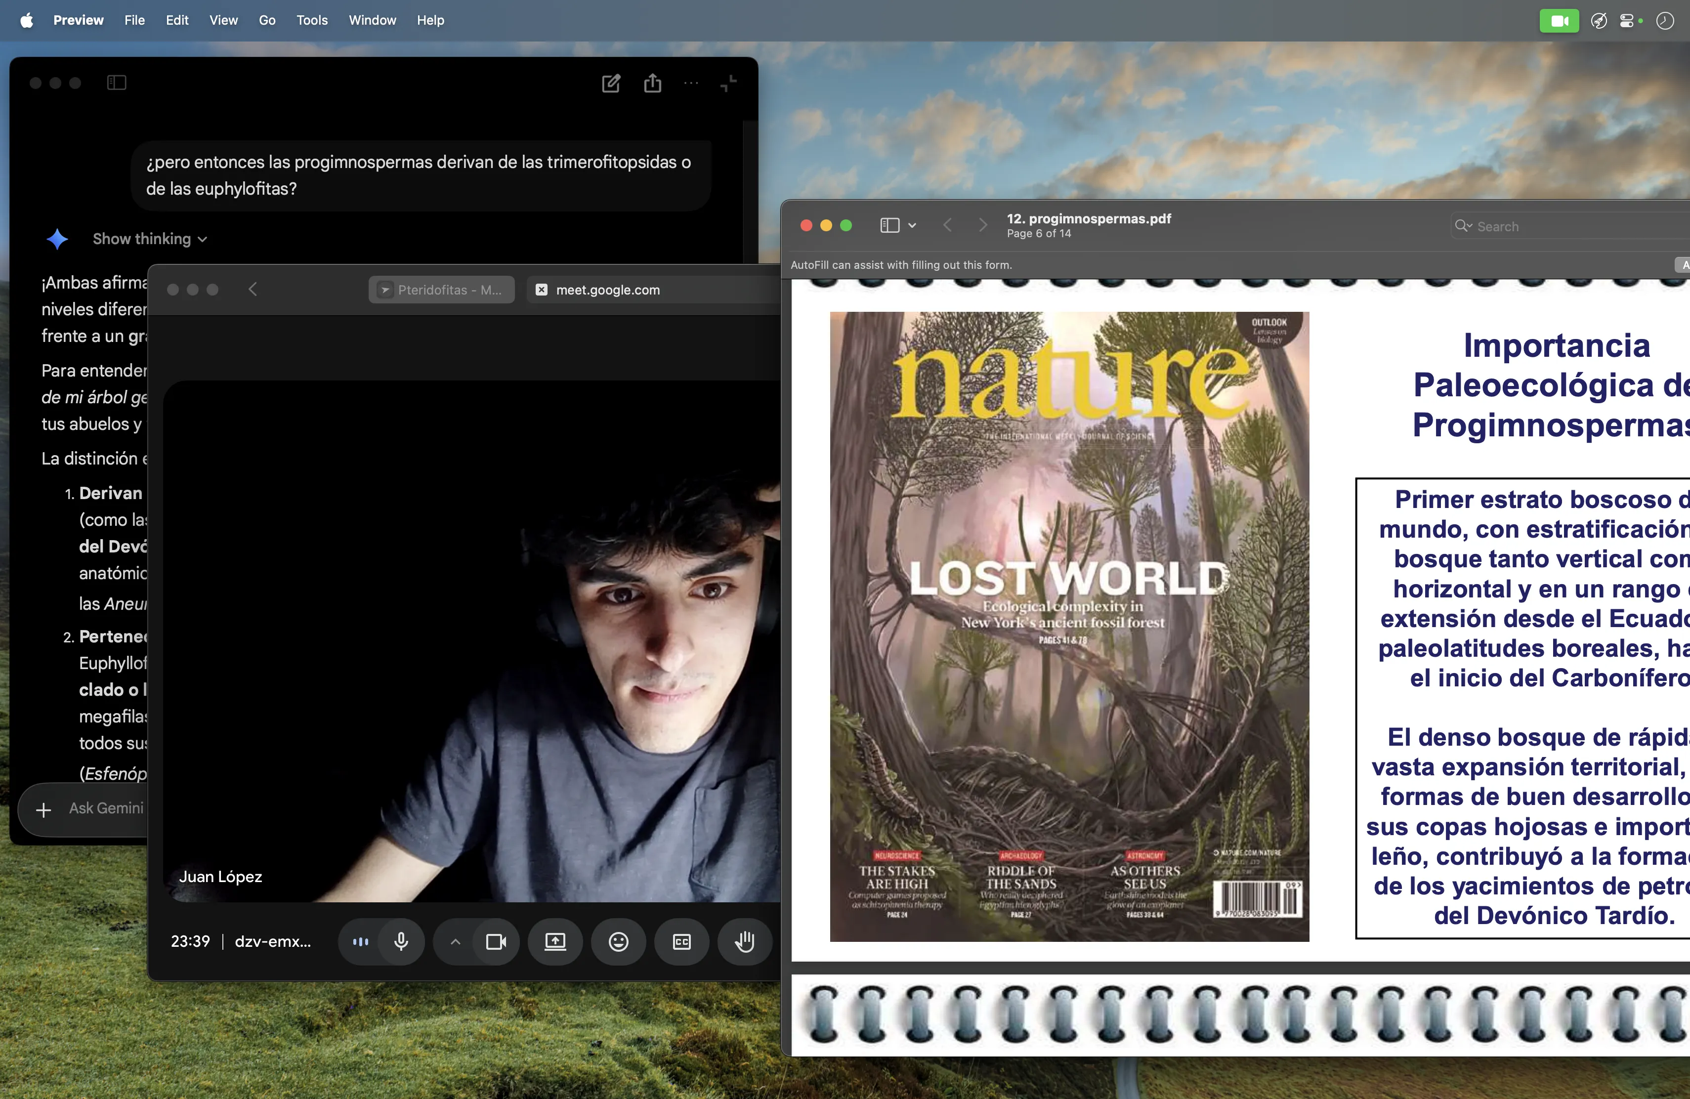The width and height of the screenshot is (1690, 1099).
Task: Close the meet.google.com tab
Action: tap(541, 290)
